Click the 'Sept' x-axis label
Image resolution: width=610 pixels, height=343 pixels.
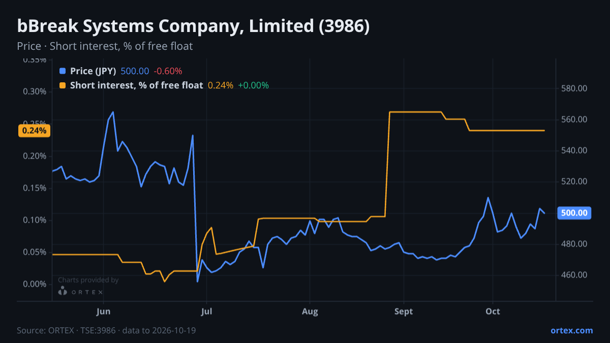click(x=404, y=311)
